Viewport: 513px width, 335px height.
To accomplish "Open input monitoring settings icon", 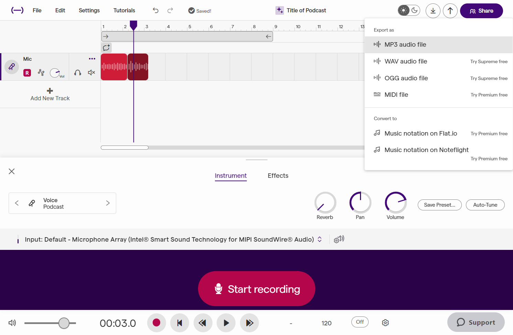I will [x=339, y=239].
